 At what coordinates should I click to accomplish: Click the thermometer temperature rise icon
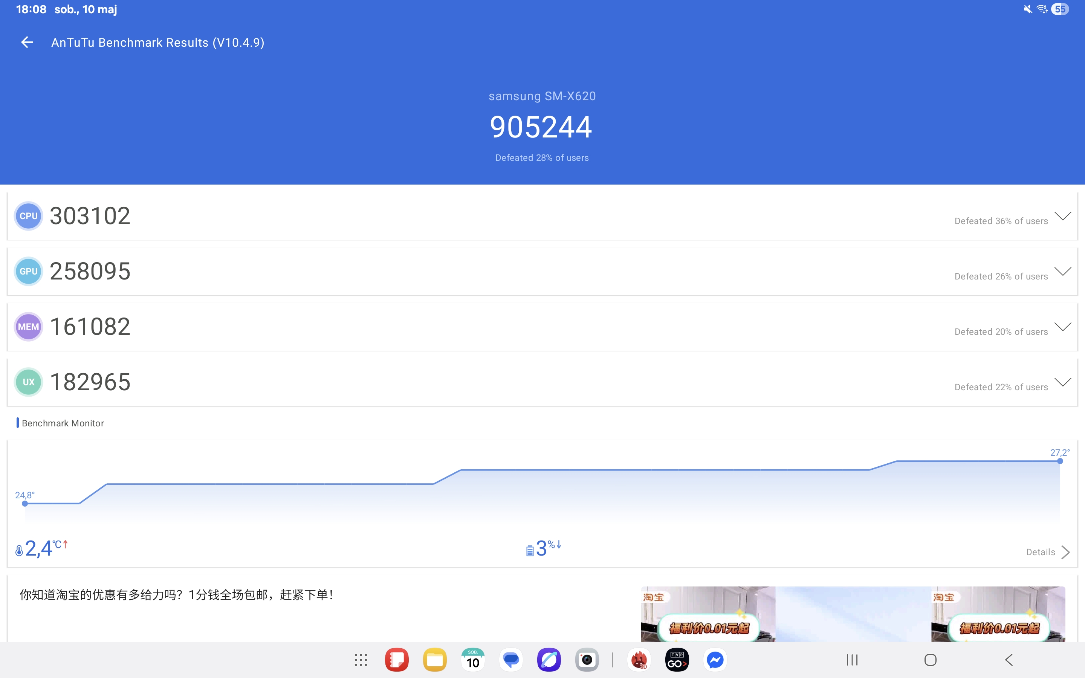19,551
